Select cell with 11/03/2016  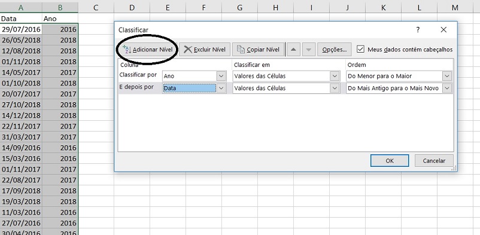[x=21, y=212]
